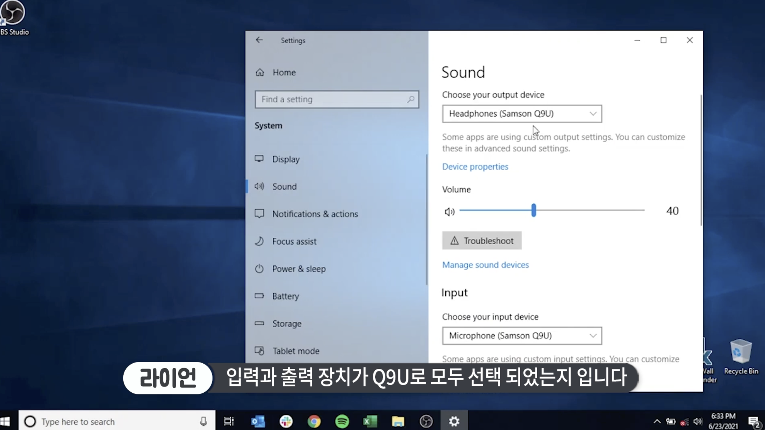This screenshot has height=430, width=765.
Task: Click the Task View taskbar icon
Action: tap(229, 421)
